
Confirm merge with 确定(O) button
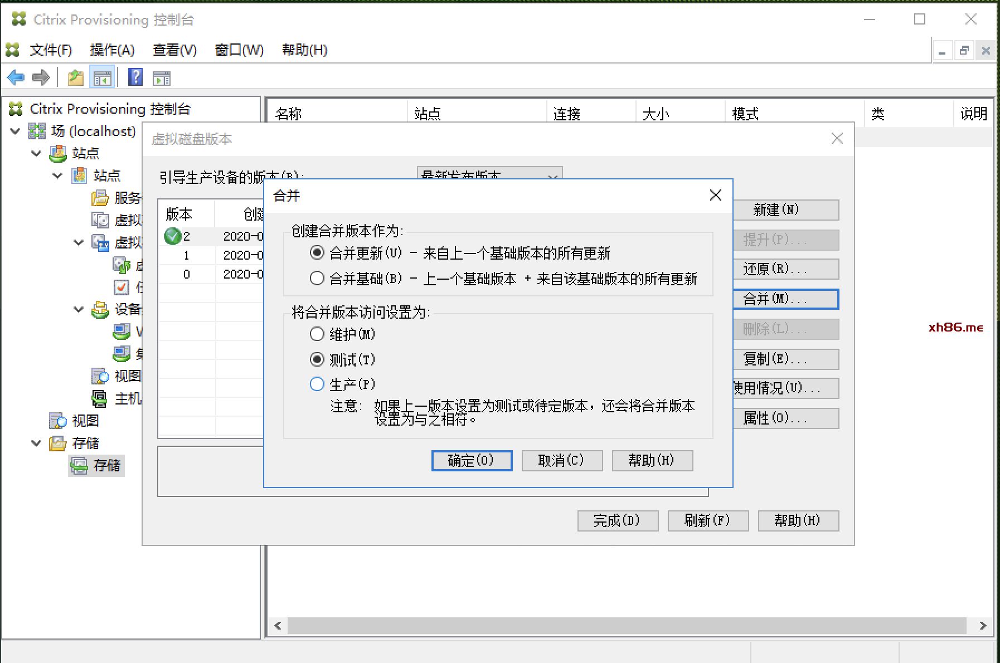(472, 461)
